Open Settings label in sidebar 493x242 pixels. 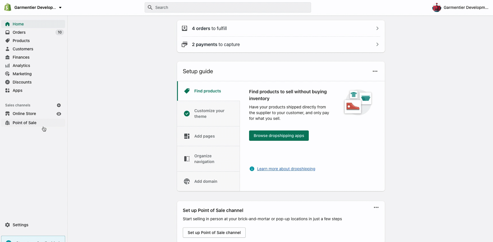(20, 225)
